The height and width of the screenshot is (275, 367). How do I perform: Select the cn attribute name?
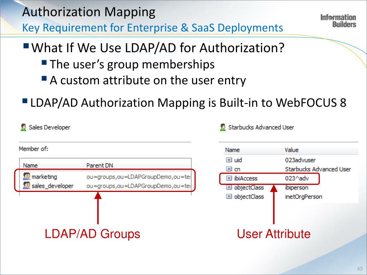pyautogui.click(x=237, y=169)
